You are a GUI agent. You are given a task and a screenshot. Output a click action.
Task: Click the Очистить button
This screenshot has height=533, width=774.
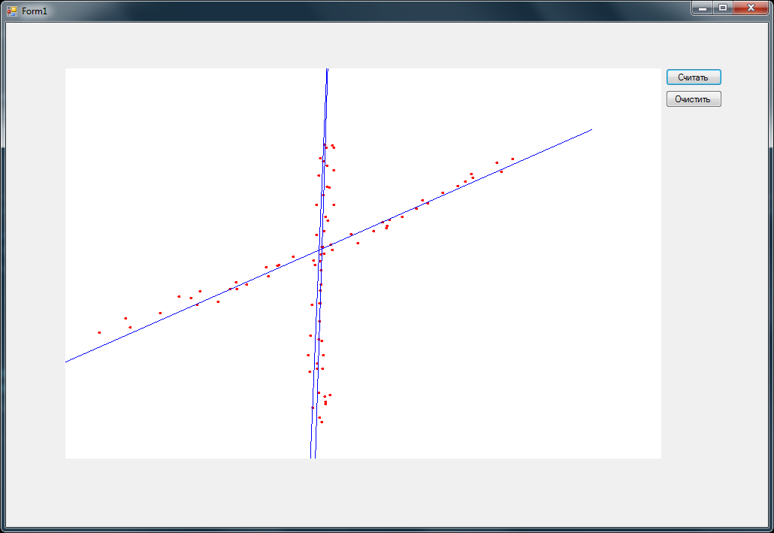click(694, 98)
